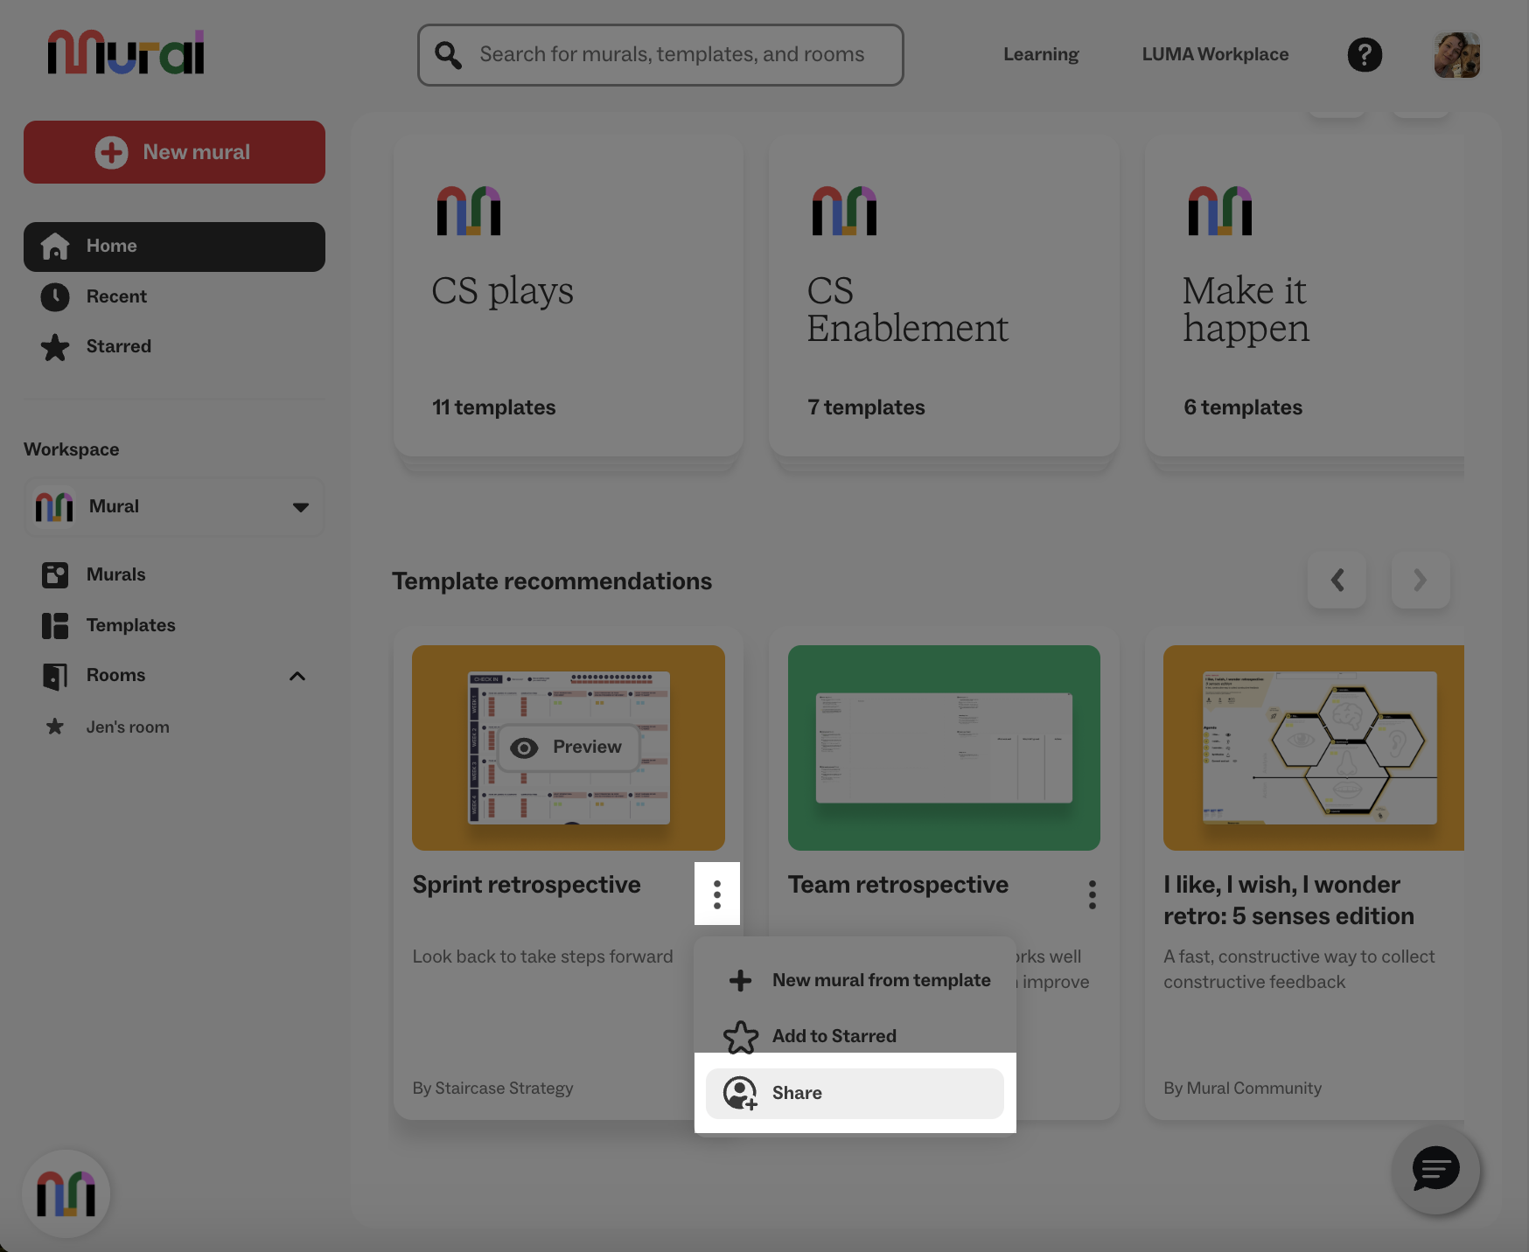Screen dimensions: 1529x1252
Task: Collapse the Rooms section chevron
Action: tap(297, 676)
